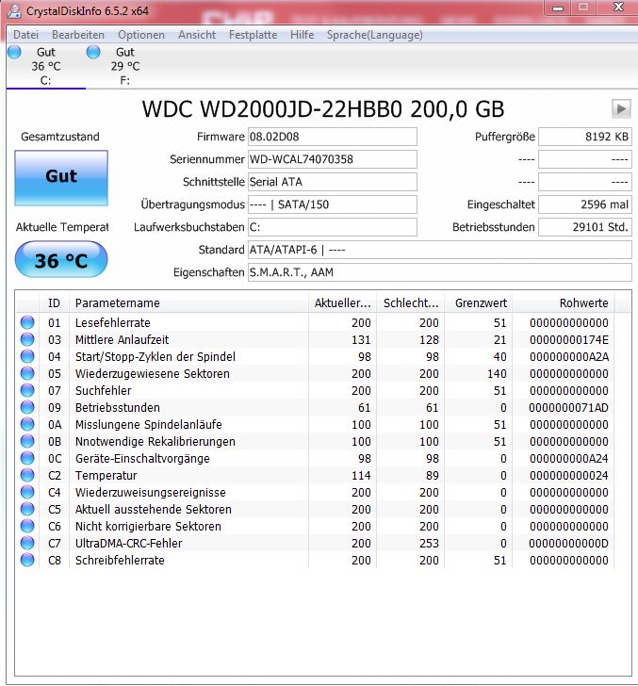Click the 36 °C temperature button

(x=61, y=260)
